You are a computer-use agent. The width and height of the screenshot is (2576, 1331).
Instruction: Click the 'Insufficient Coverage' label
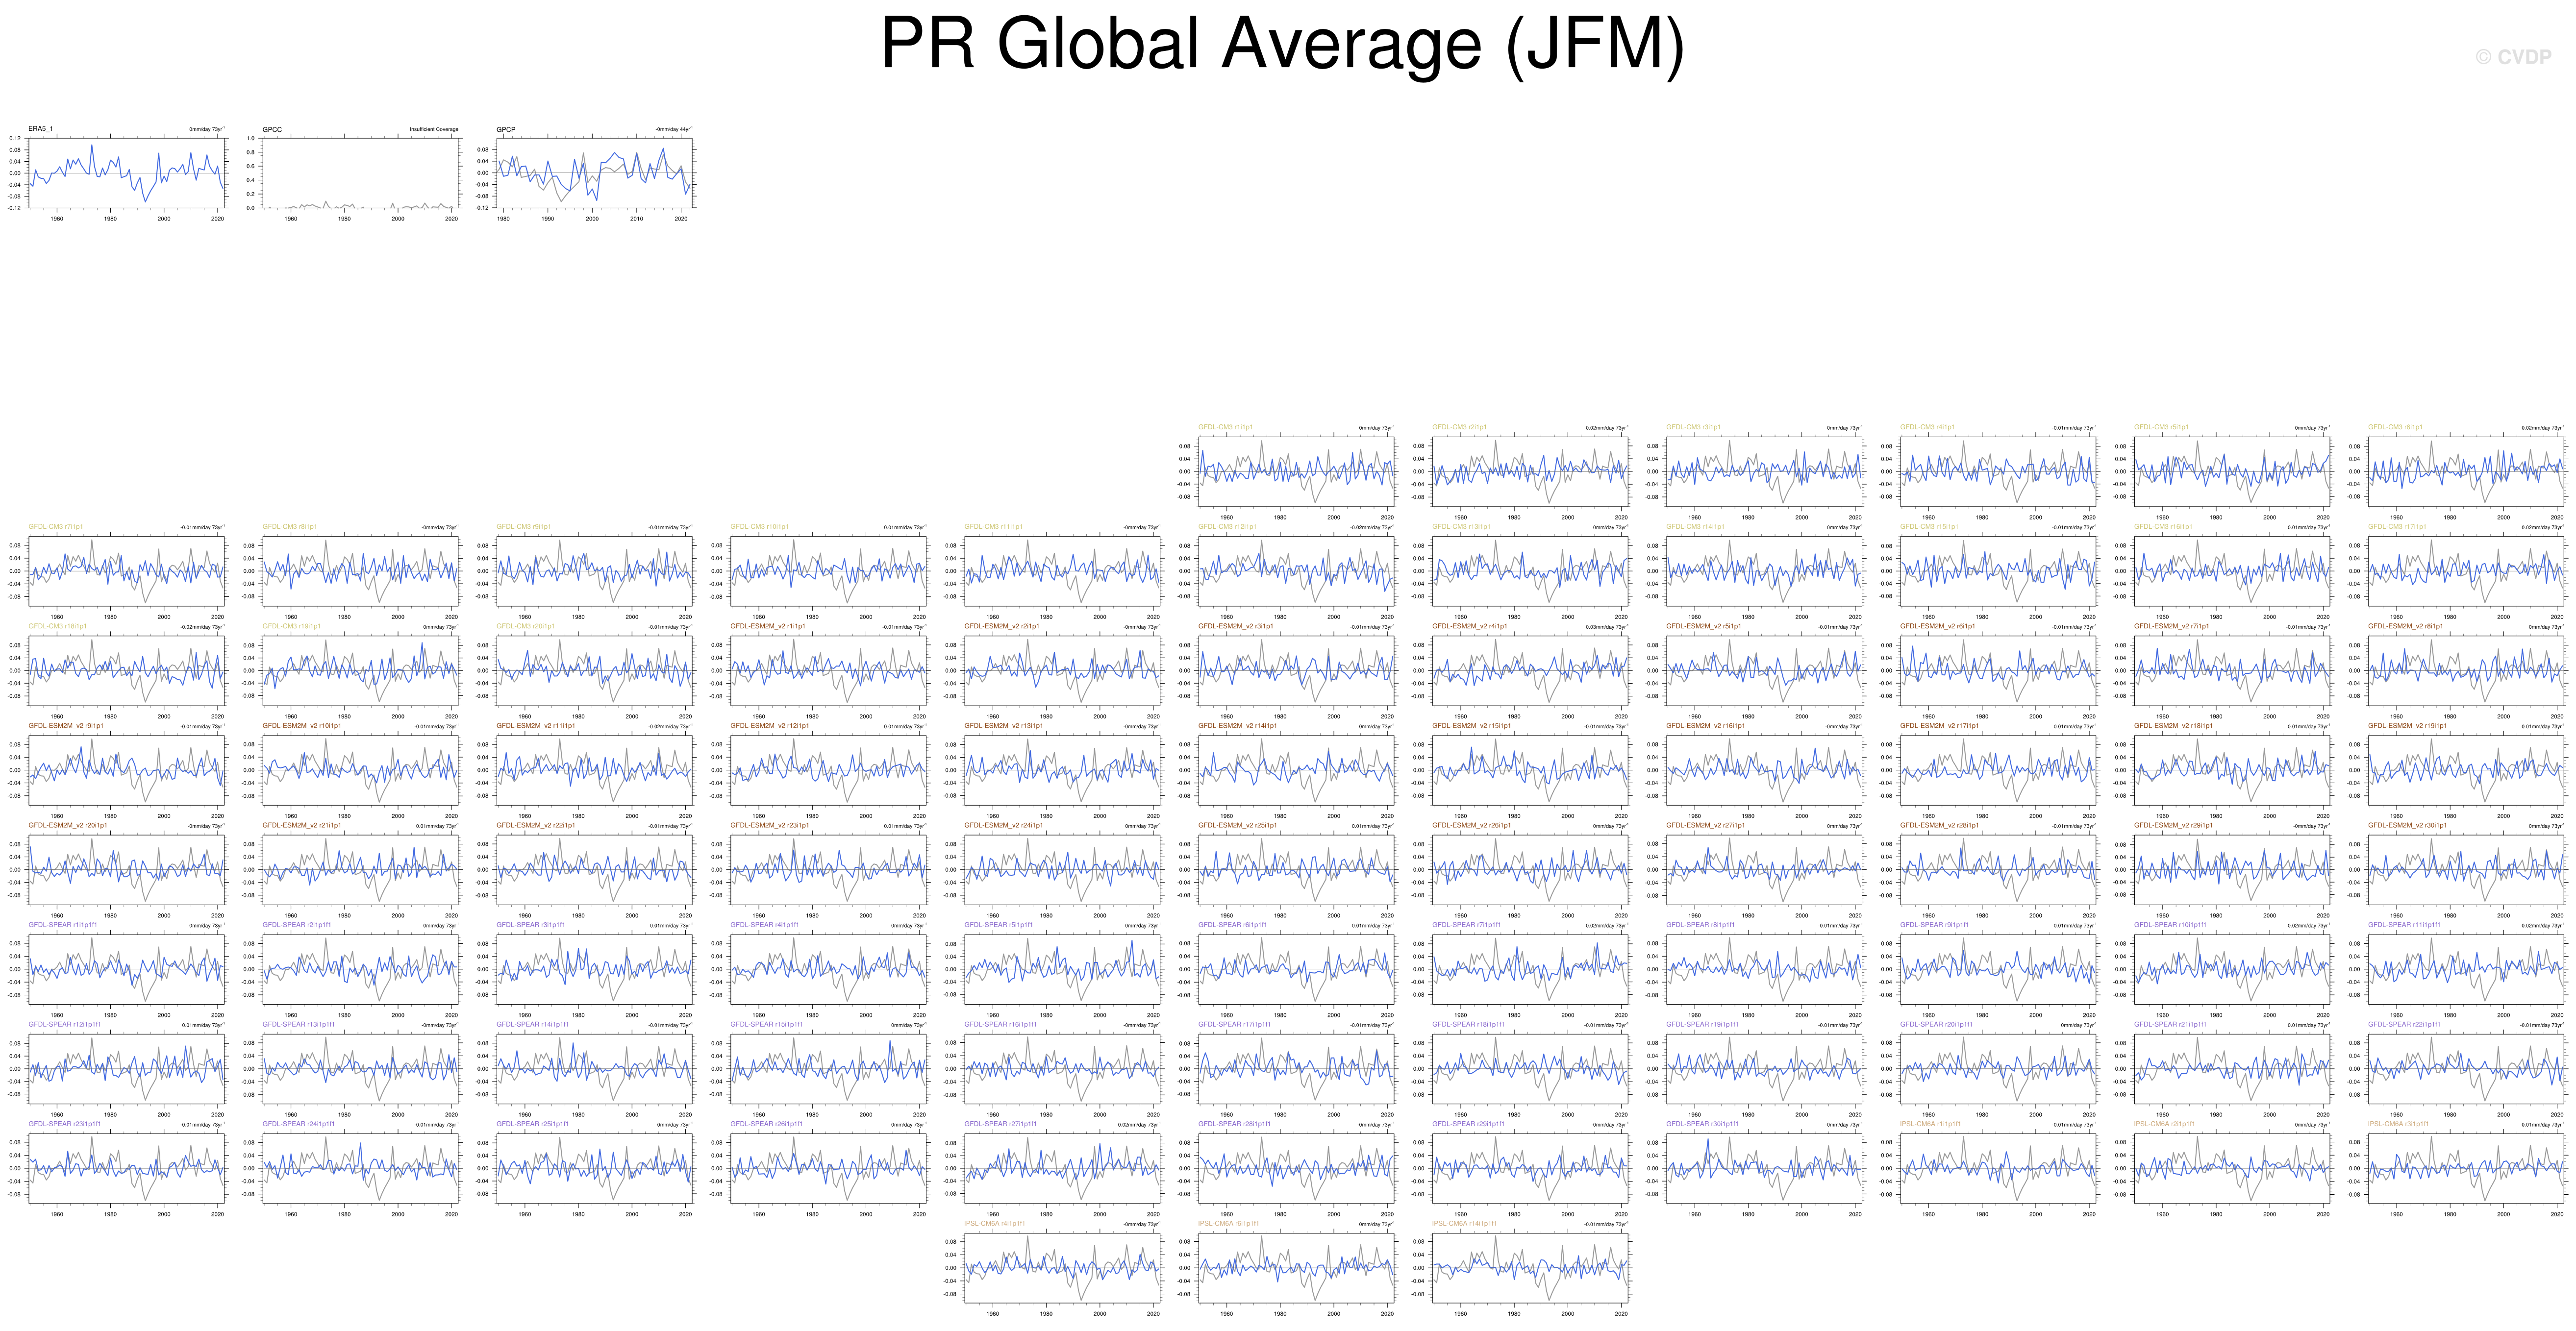(x=433, y=130)
